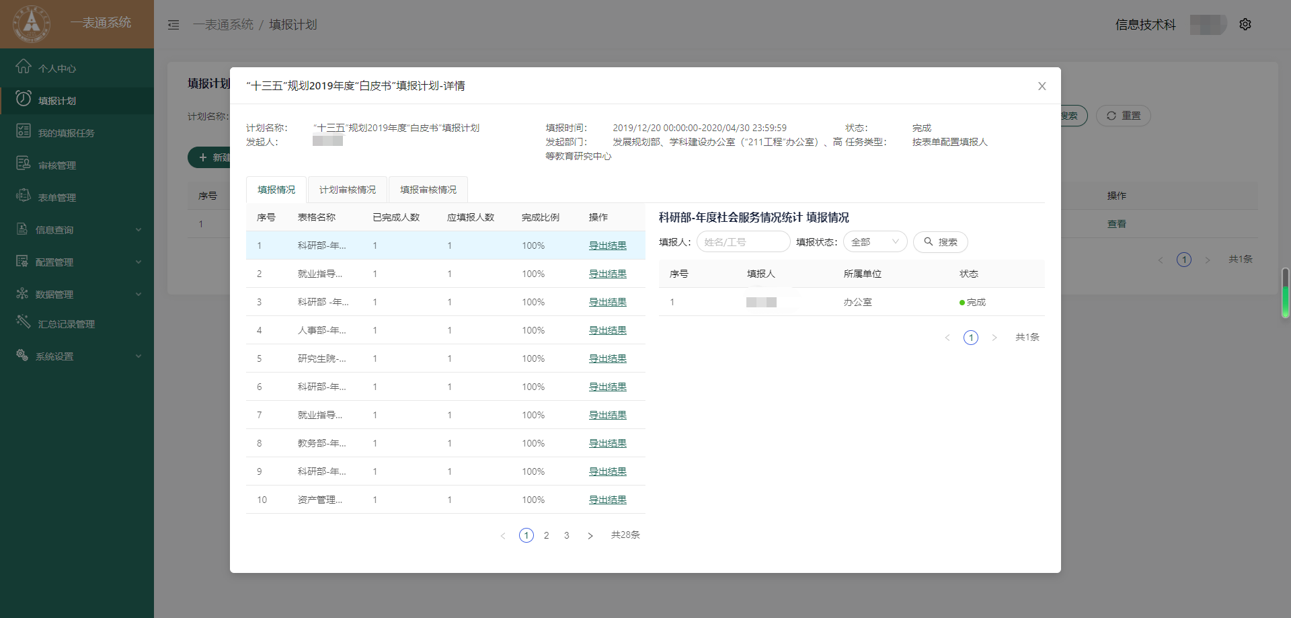Open the 填报状态 dropdown showing 全部
1291x618 pixels.
(875, 242)
